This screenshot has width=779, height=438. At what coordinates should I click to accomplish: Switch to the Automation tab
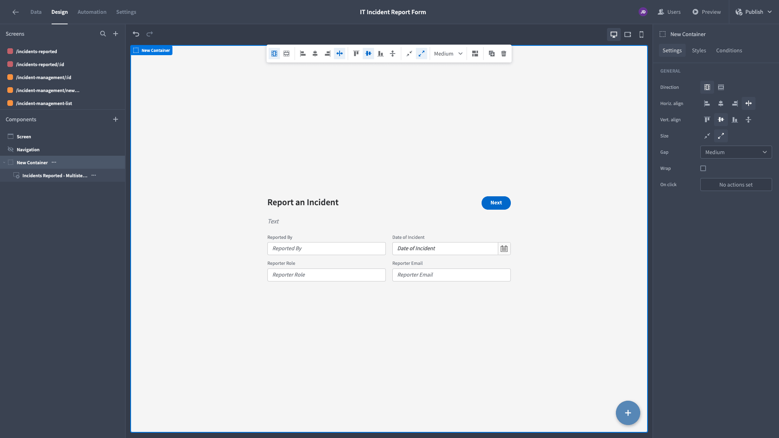(x=92, y=12)
